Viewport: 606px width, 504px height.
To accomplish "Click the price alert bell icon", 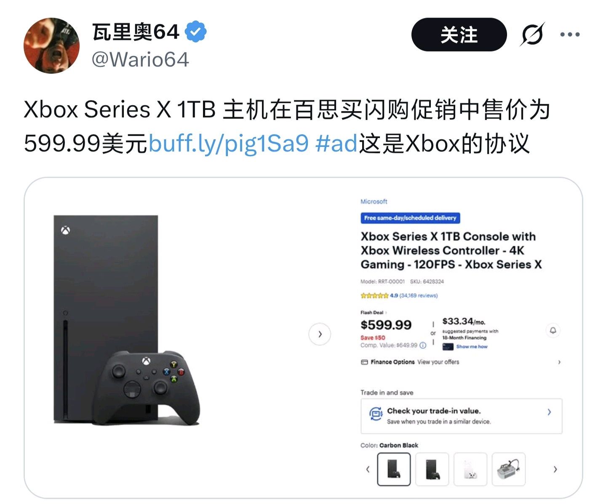I will [x=553, y=330].
